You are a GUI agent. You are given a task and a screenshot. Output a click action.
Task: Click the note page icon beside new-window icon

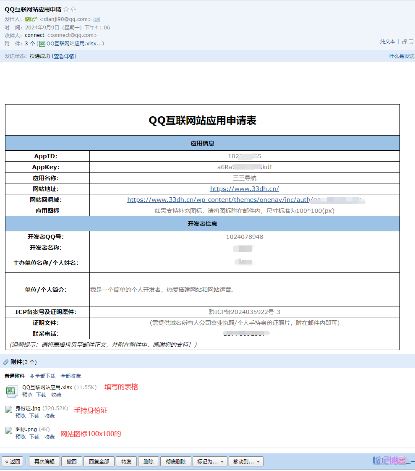(x=411, y=42)
